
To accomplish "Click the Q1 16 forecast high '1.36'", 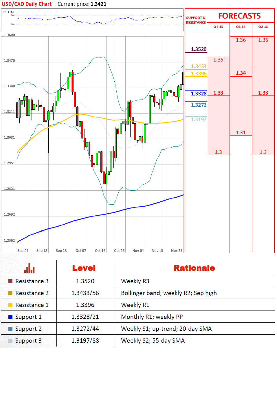I will tap(241, 40).
